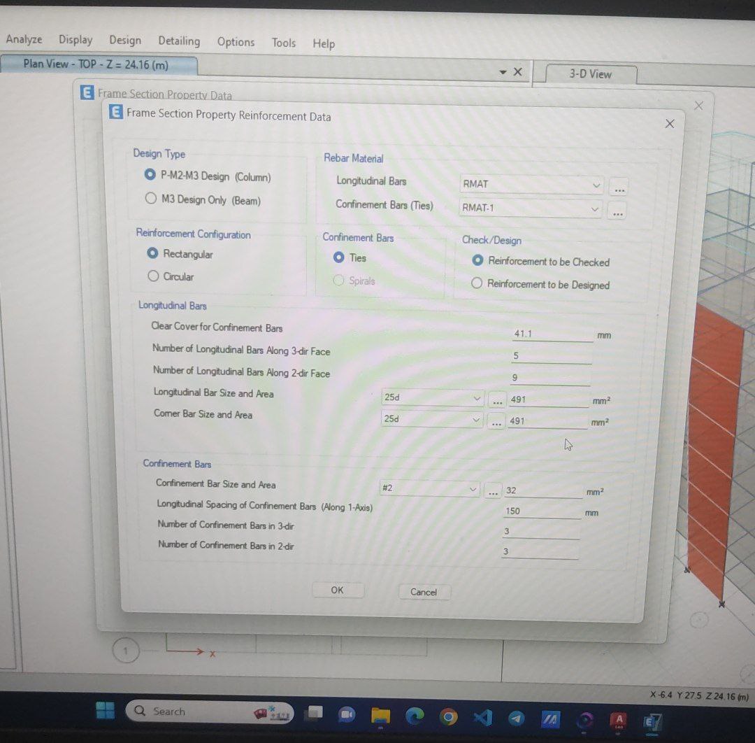Close the Reinforcement Data dialog
Screen dimensions: 755x743
pyautogui.click(x=670, y=124)
